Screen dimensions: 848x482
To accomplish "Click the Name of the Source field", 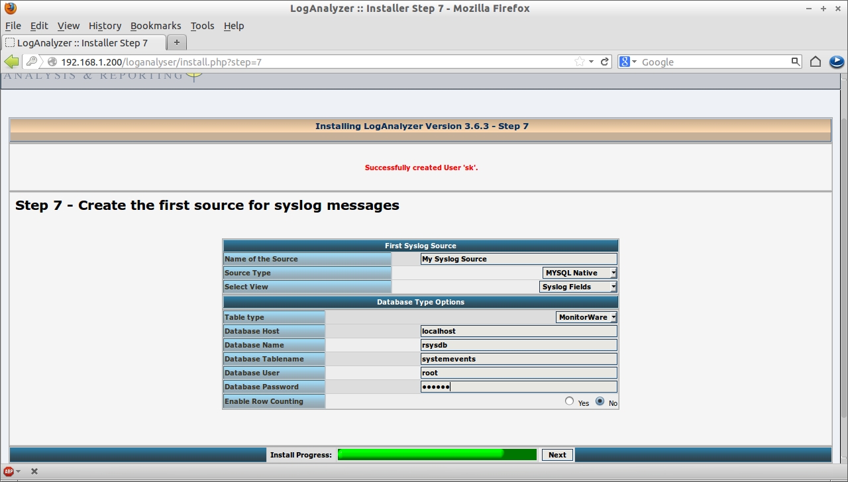I will pyautogui.click(x=519, y=259).
